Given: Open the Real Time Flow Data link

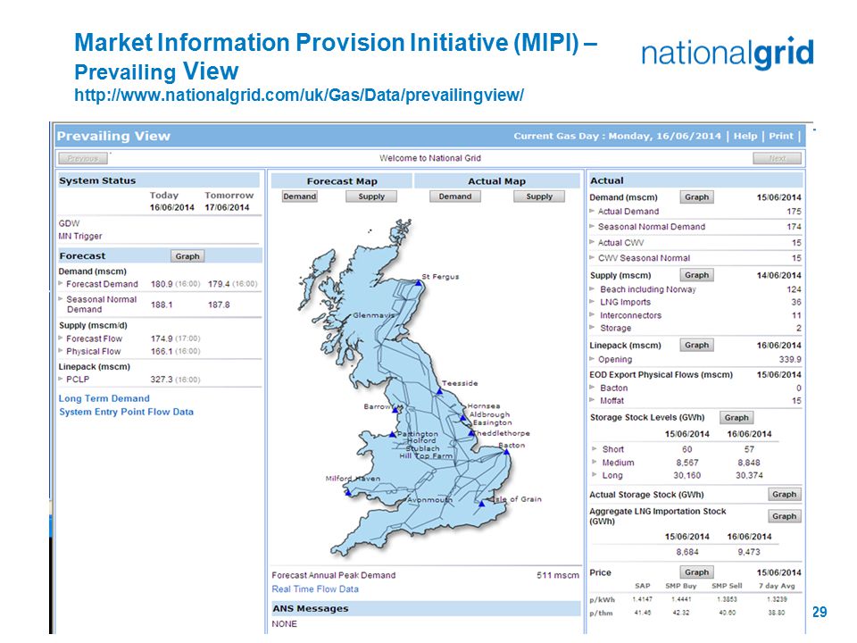Looking at the screenshot, I should [x=315, y=589].
